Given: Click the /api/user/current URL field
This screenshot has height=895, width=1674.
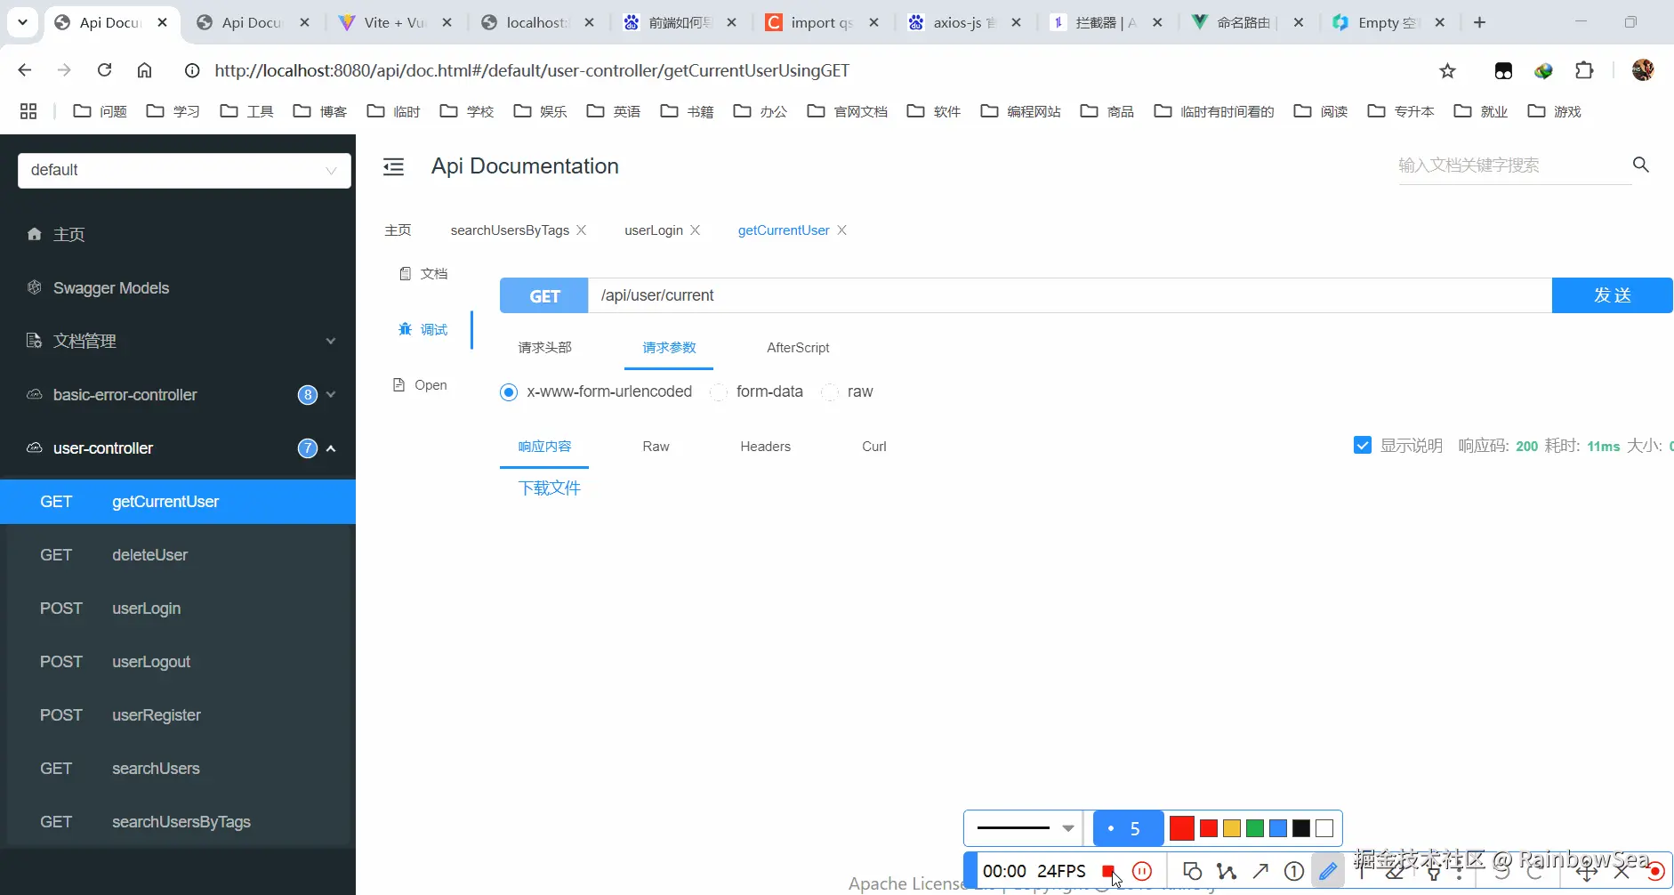Looking at the screenshot, I should [1070, 295].
